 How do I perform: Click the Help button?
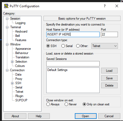click(x=39, y=116)
